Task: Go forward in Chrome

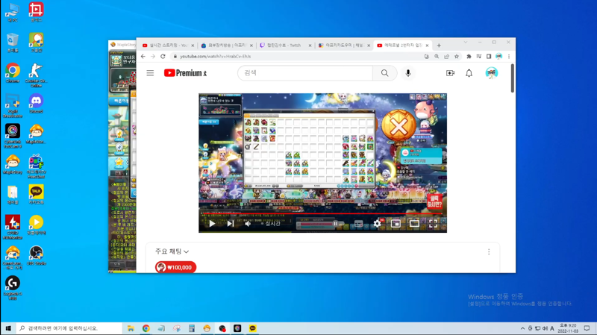Action: pyautogui.click(x=153, y=57)
